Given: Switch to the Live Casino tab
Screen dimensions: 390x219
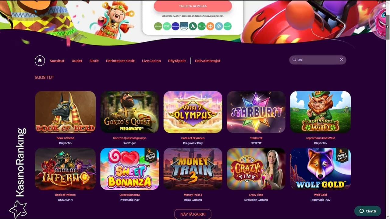Looking at the screenshot, I should 151,61.
